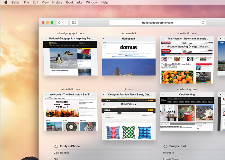Close the Cool Hunting tab

tap(162, 95)
